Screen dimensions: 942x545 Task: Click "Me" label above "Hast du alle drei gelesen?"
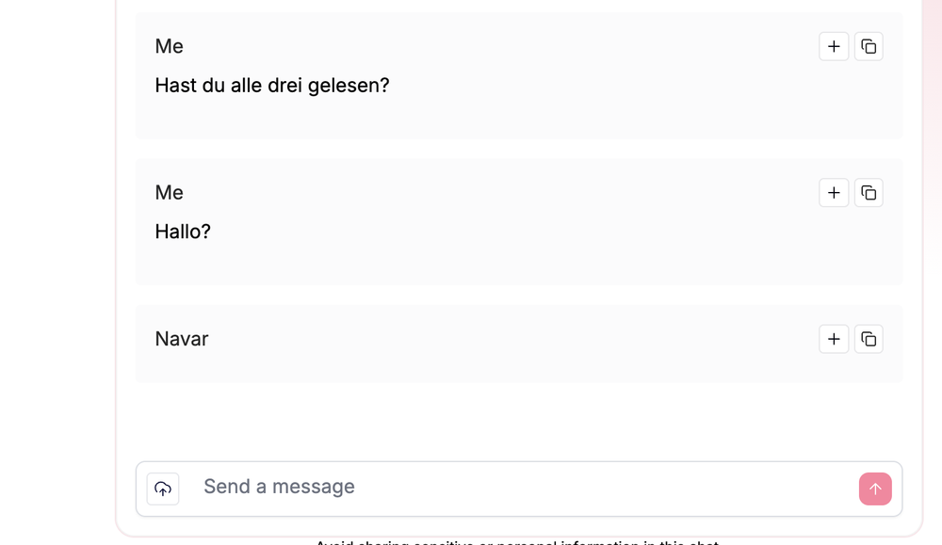[x=170, y=46]
